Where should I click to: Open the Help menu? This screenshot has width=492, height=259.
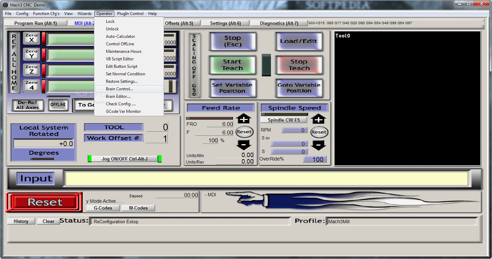pos(152,14)
